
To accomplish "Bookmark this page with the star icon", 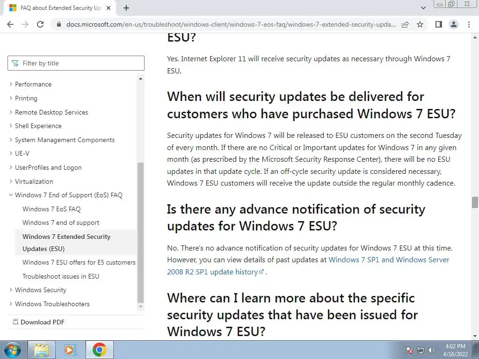I will tap(420, 24).
